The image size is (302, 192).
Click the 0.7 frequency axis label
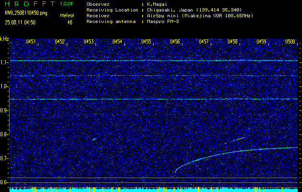pos(4,158)
